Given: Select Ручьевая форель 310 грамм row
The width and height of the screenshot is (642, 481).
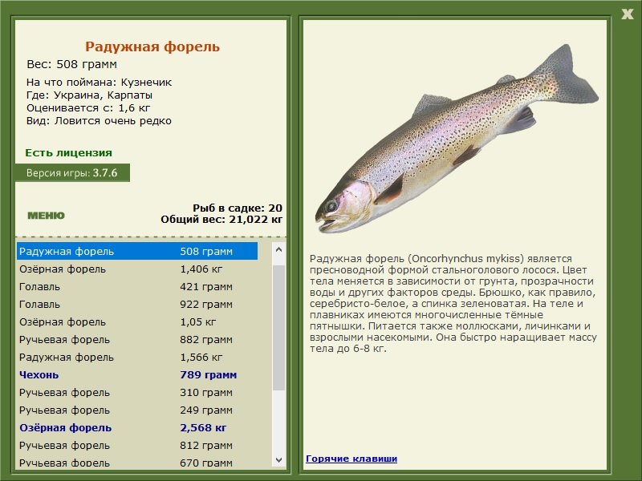Looking at the screenshot, I should [137, 392].
